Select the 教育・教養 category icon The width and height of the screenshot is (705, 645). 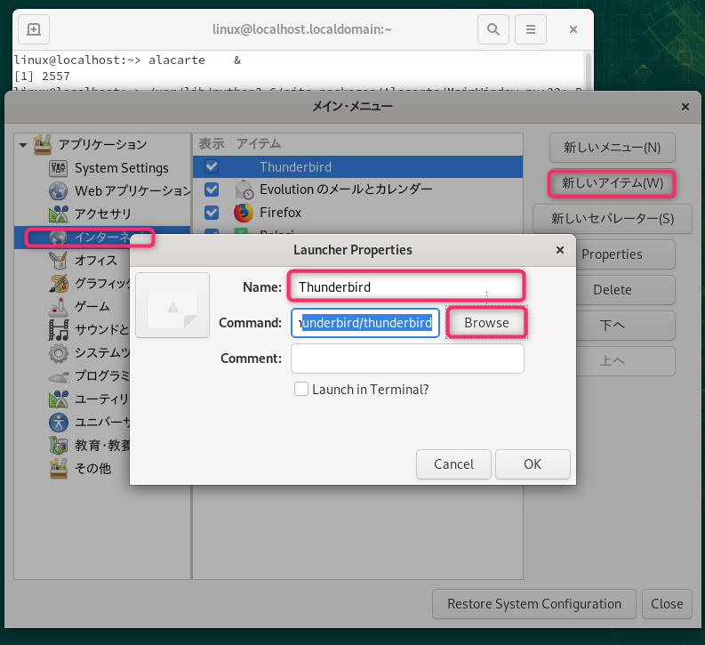pyautogui.click(x=59, y=446)
